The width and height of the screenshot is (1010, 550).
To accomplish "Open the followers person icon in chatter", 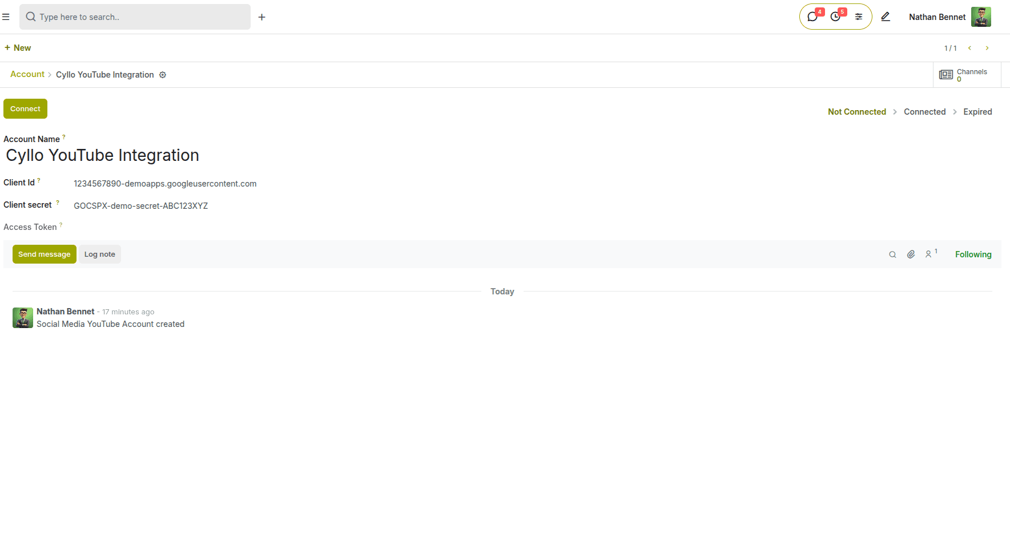I will (x=929, y=254).
